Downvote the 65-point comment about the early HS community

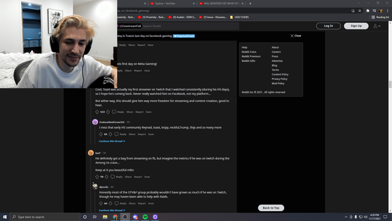tap(110, 134)
